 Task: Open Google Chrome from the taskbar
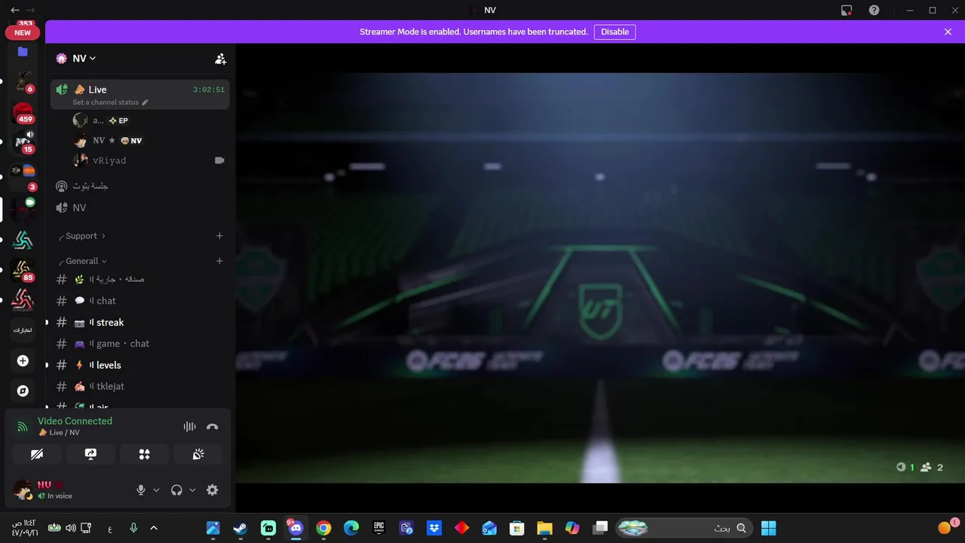coord(323,528)
